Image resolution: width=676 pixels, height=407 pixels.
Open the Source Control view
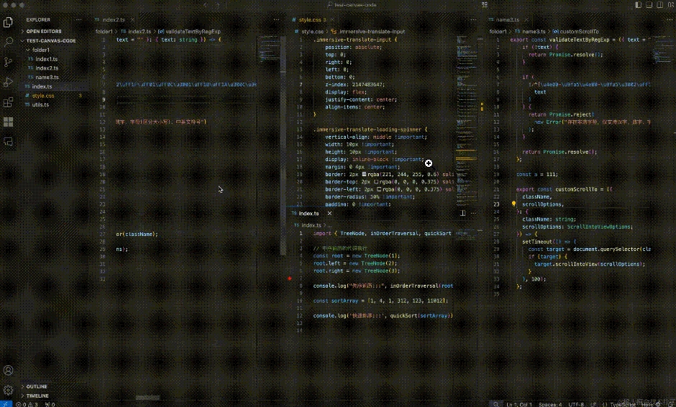click(8, 62)
